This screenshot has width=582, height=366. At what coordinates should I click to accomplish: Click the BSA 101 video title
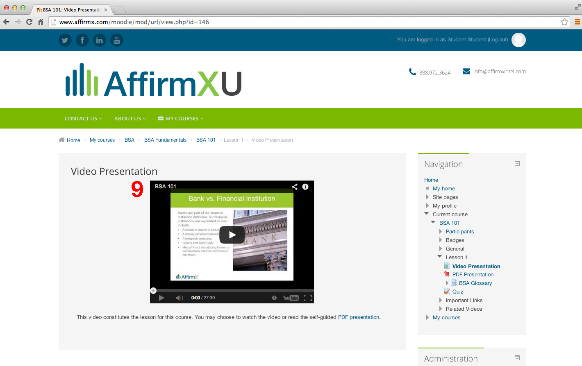(x=166, y=186)
